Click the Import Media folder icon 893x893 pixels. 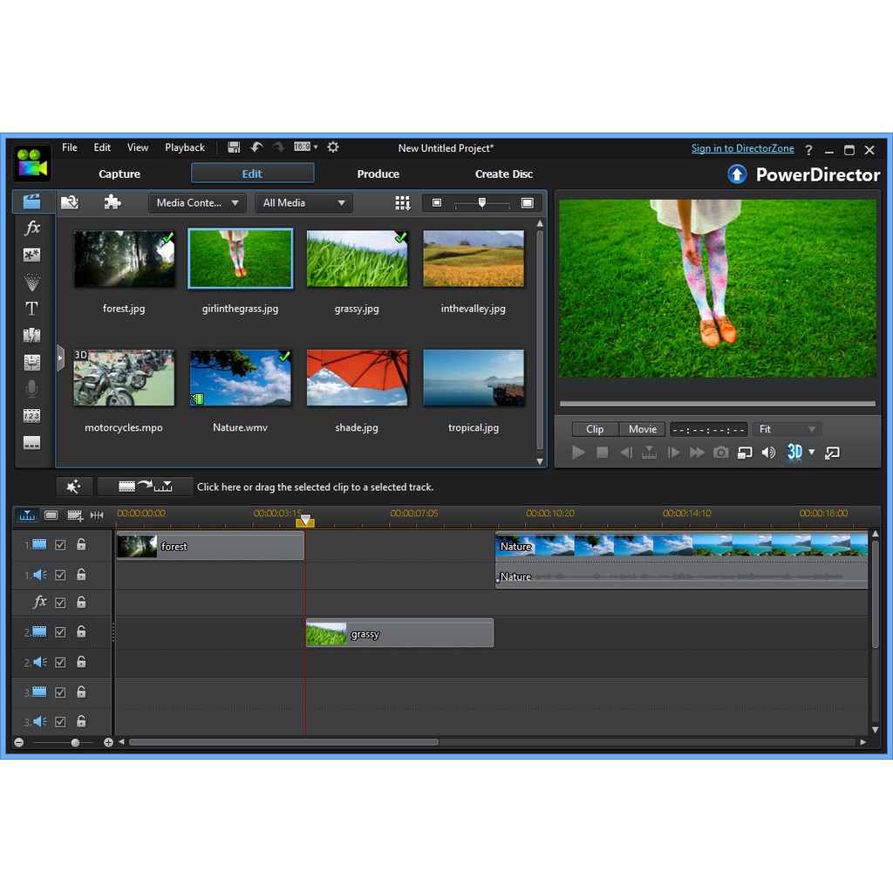pyautogui.click(x=70, y=202)
